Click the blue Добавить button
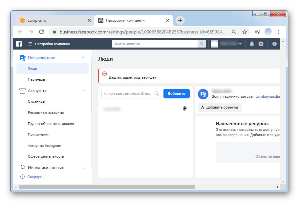 point(176,93)
